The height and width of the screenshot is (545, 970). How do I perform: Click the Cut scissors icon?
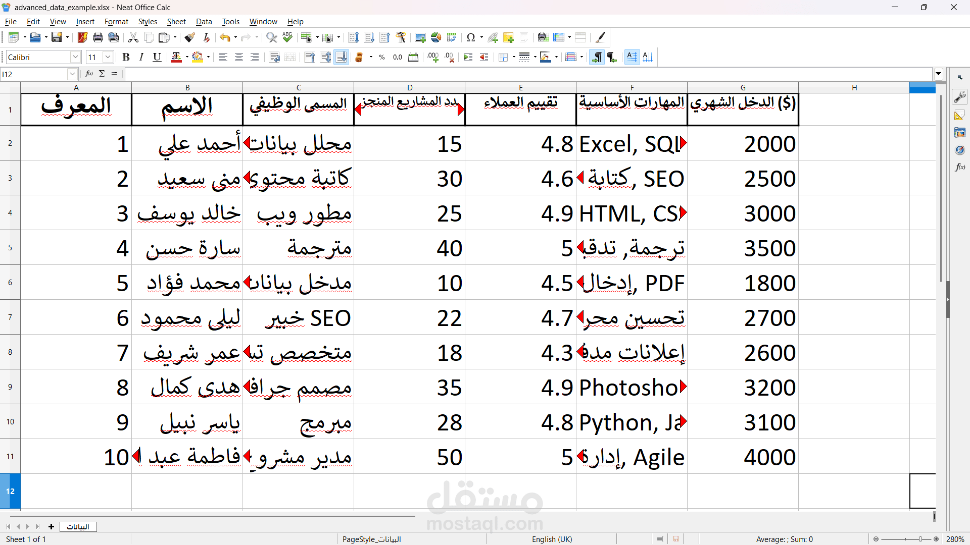[x=133, y=37]
